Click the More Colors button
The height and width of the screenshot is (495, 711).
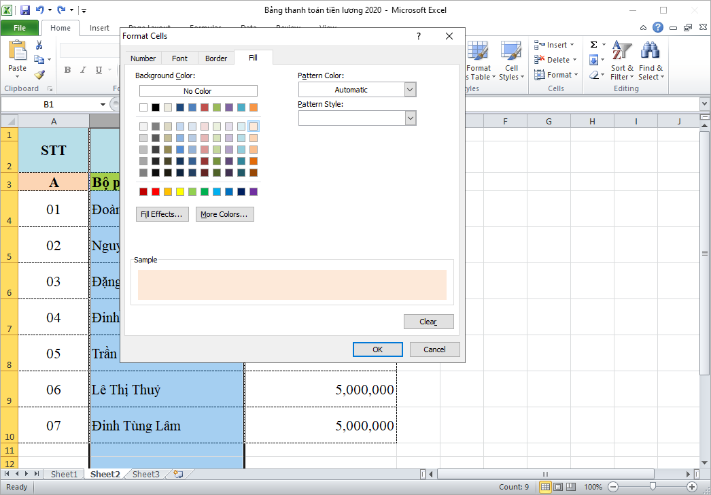[224, 214]
